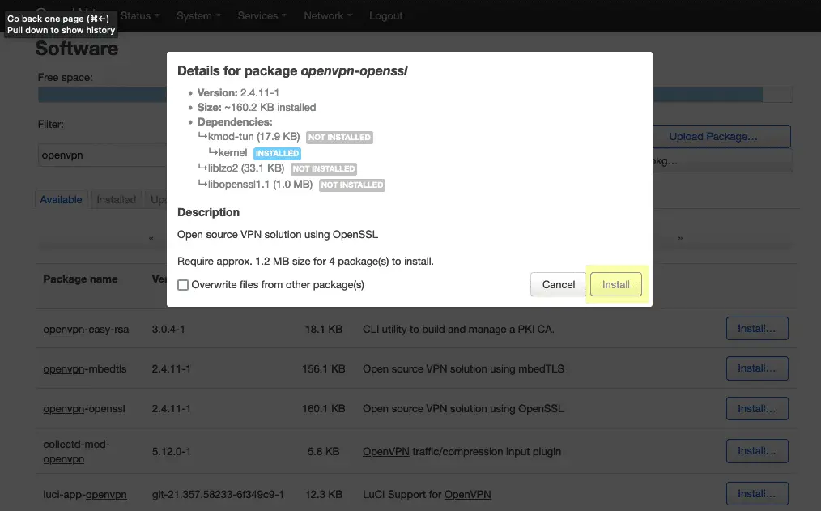Open the Status dropdown in the navbar

tap(139, 15)
